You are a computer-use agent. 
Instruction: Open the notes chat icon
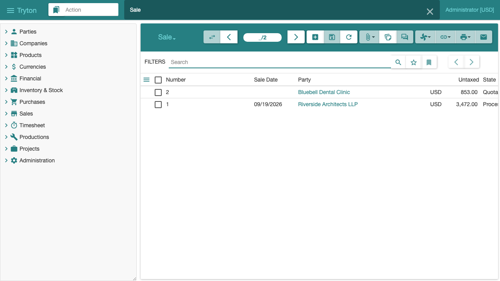click(405, 37)
